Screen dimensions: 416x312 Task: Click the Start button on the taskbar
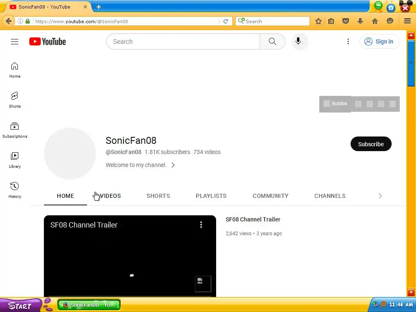pos(20,305)
